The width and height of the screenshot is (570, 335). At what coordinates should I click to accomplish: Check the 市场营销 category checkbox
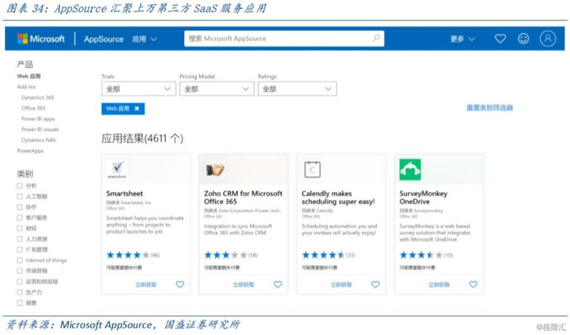[20, 271]
